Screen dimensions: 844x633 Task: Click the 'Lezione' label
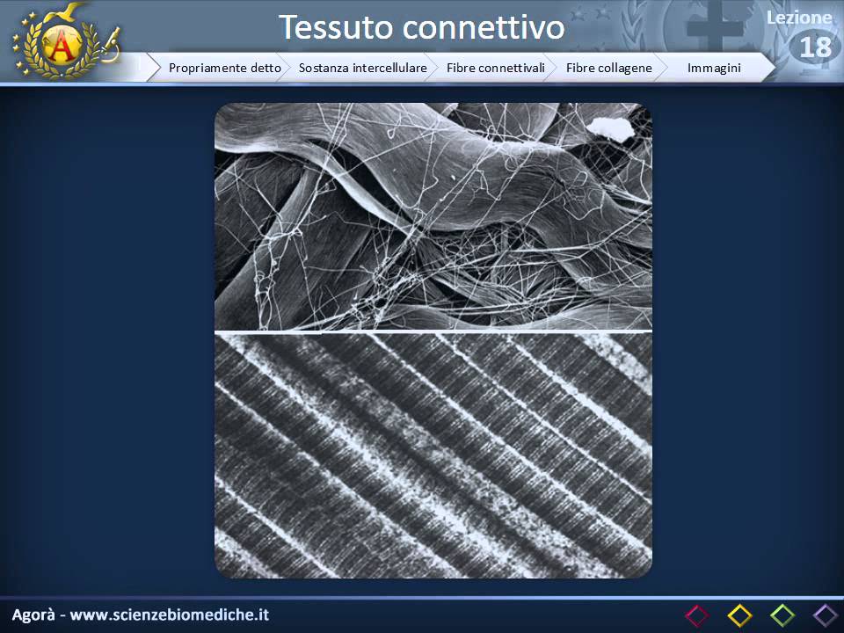click(799, 18)
